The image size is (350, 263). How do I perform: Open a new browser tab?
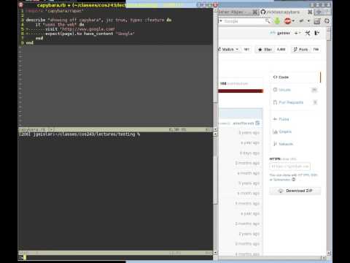[319, 12]
